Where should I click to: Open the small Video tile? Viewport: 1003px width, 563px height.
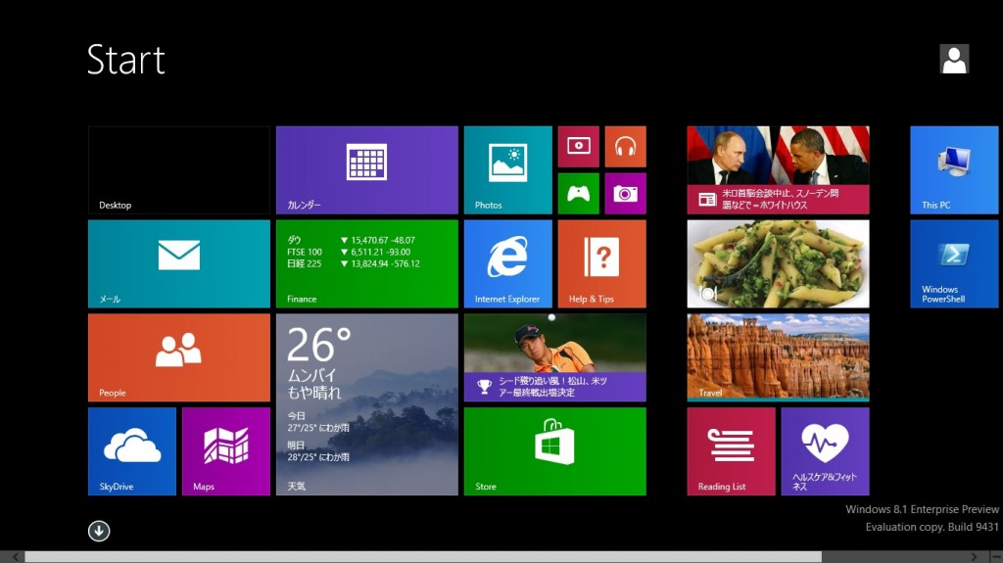tap(578, 147)
